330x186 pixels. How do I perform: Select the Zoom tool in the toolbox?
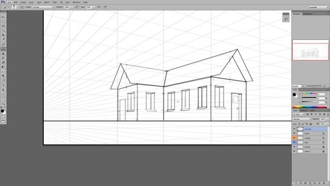tap(3, 103)
